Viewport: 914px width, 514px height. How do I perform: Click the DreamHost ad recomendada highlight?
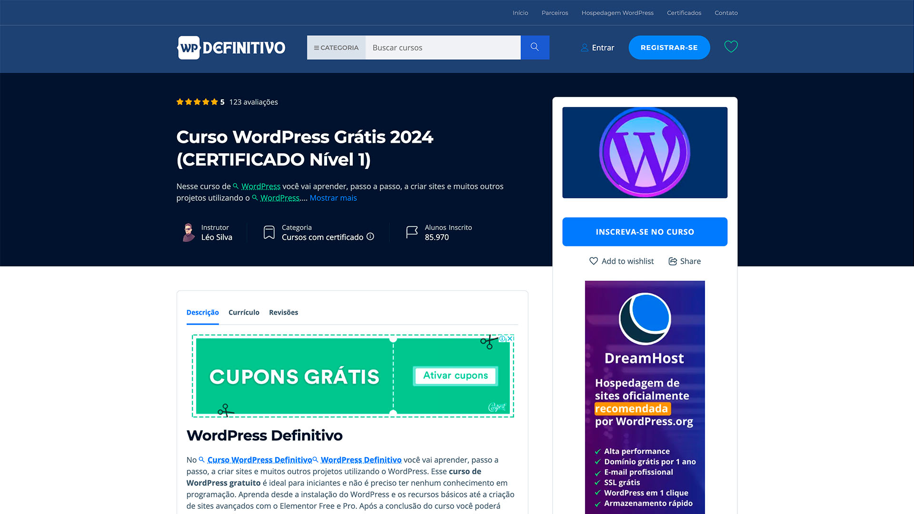pyautogui.click(x=632, y=408)
